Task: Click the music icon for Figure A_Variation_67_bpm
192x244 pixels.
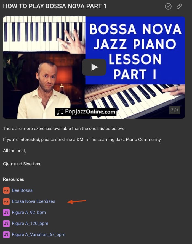Action: click(6, 235)
